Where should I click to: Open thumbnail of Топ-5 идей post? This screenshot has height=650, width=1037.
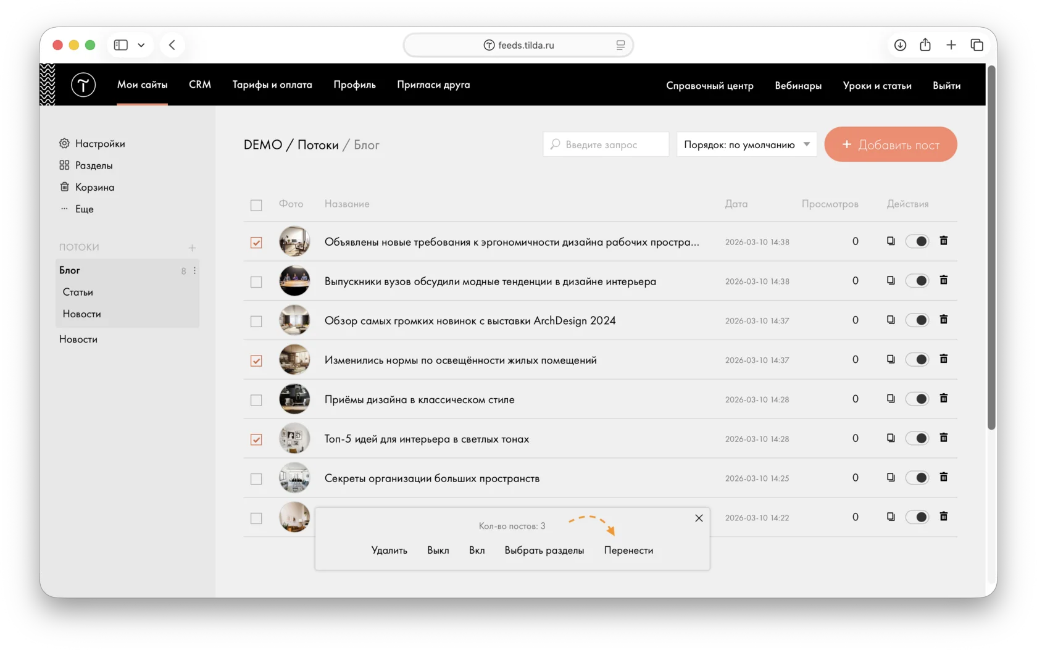tap(294, 438)
